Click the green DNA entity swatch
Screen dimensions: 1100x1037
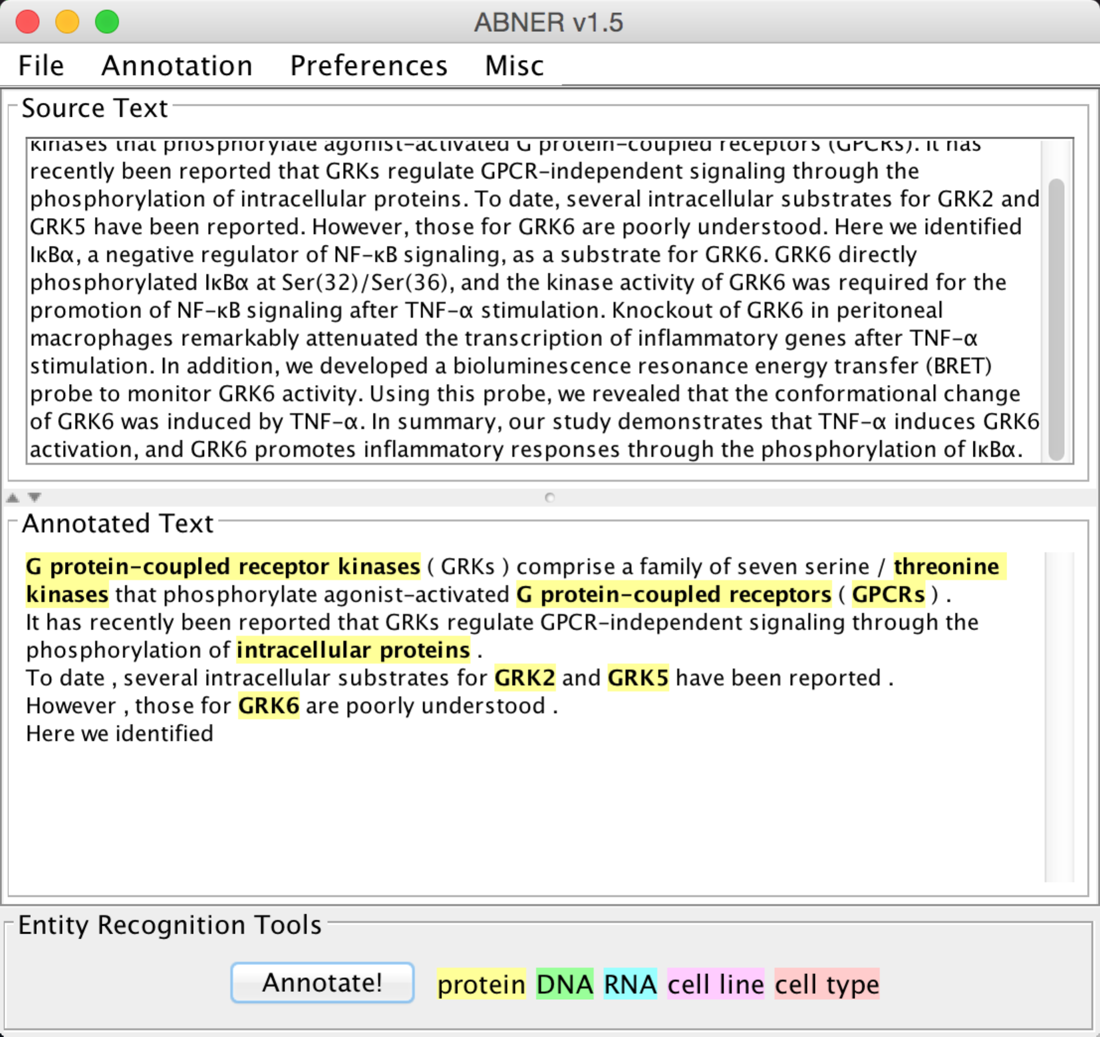point(564,984)
